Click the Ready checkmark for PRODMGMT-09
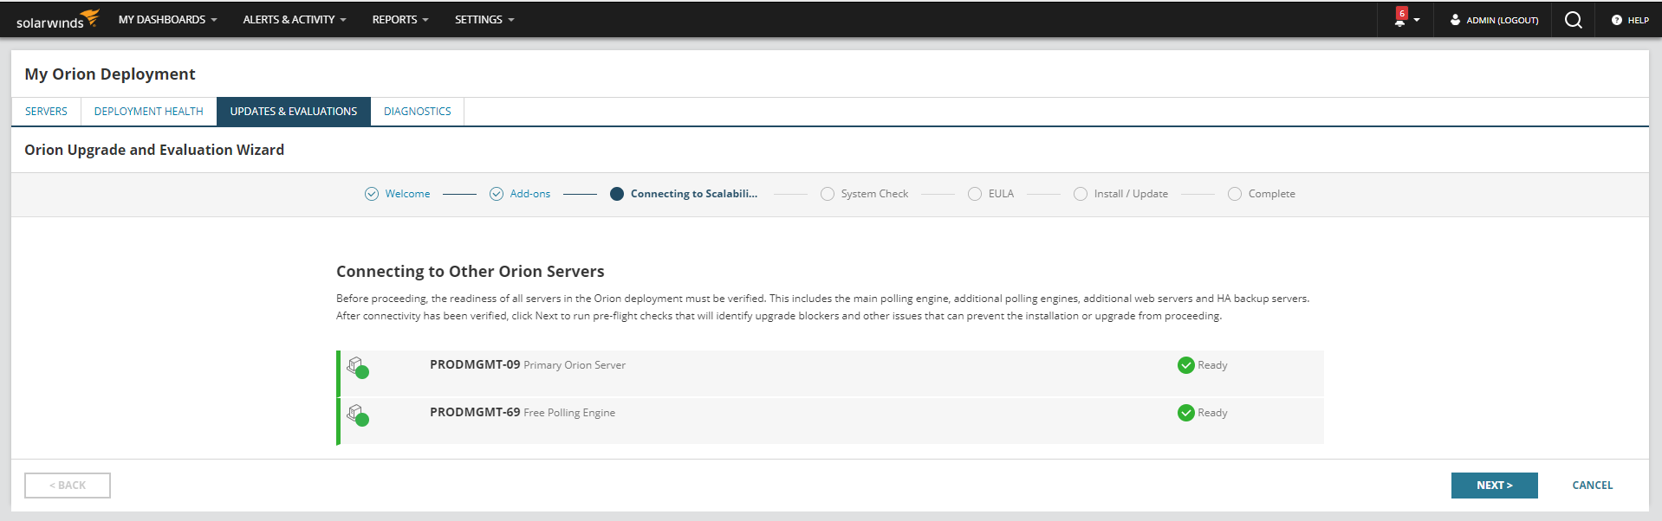1662x521 pixels. point(1186,365)
